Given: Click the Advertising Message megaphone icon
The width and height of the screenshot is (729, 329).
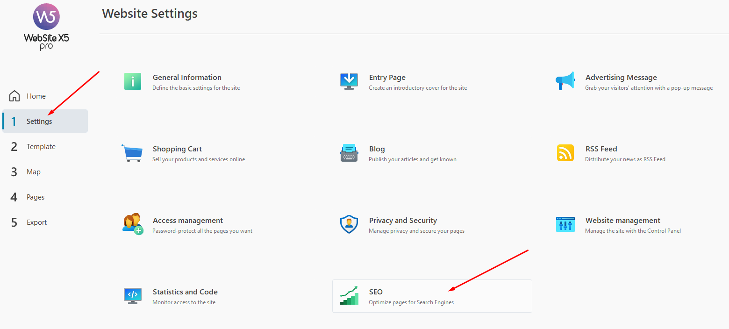Looking at the screenshot, I should (x=565, y=81).
